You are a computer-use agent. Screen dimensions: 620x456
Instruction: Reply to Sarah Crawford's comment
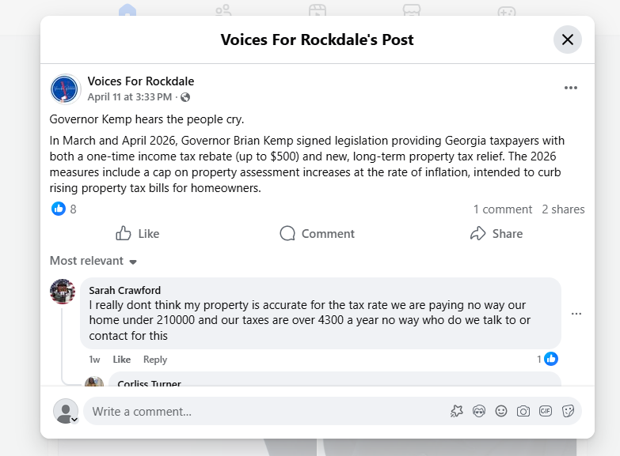(155, 360)
